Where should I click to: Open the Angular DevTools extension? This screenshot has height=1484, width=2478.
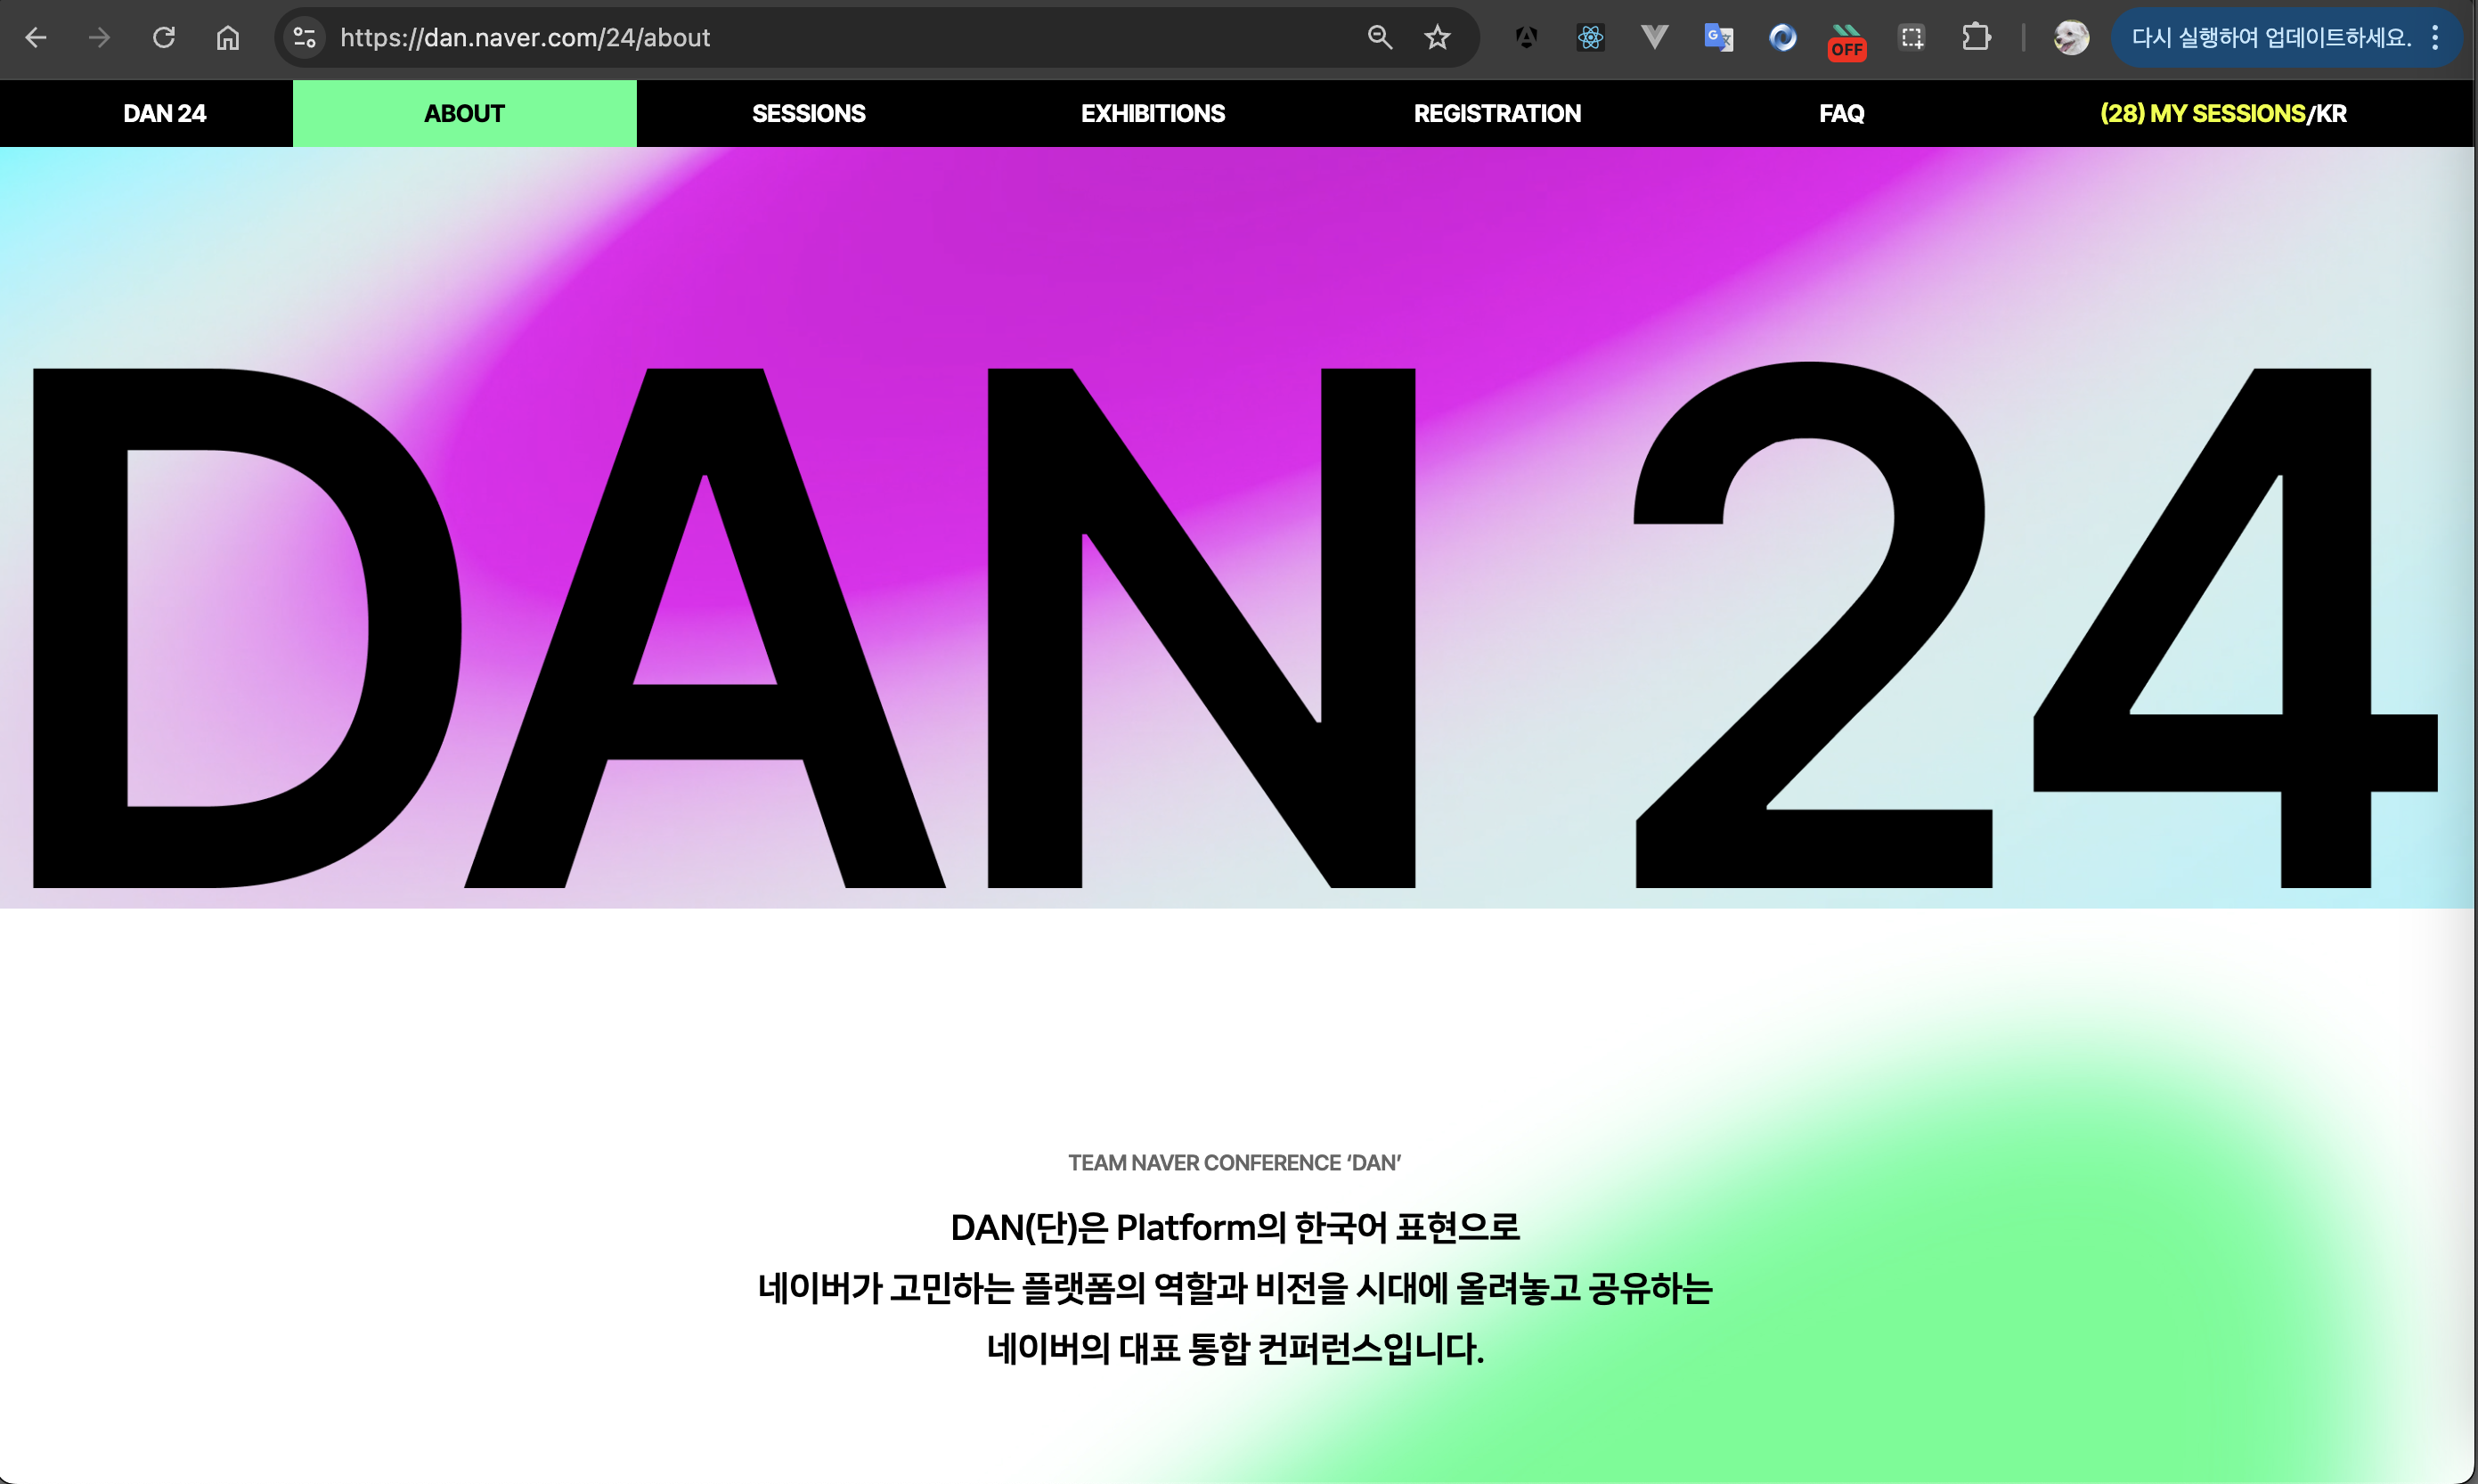tap(1526, 38)
